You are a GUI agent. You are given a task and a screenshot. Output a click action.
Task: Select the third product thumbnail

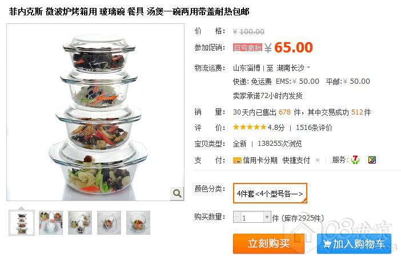[x=80, y=223]
